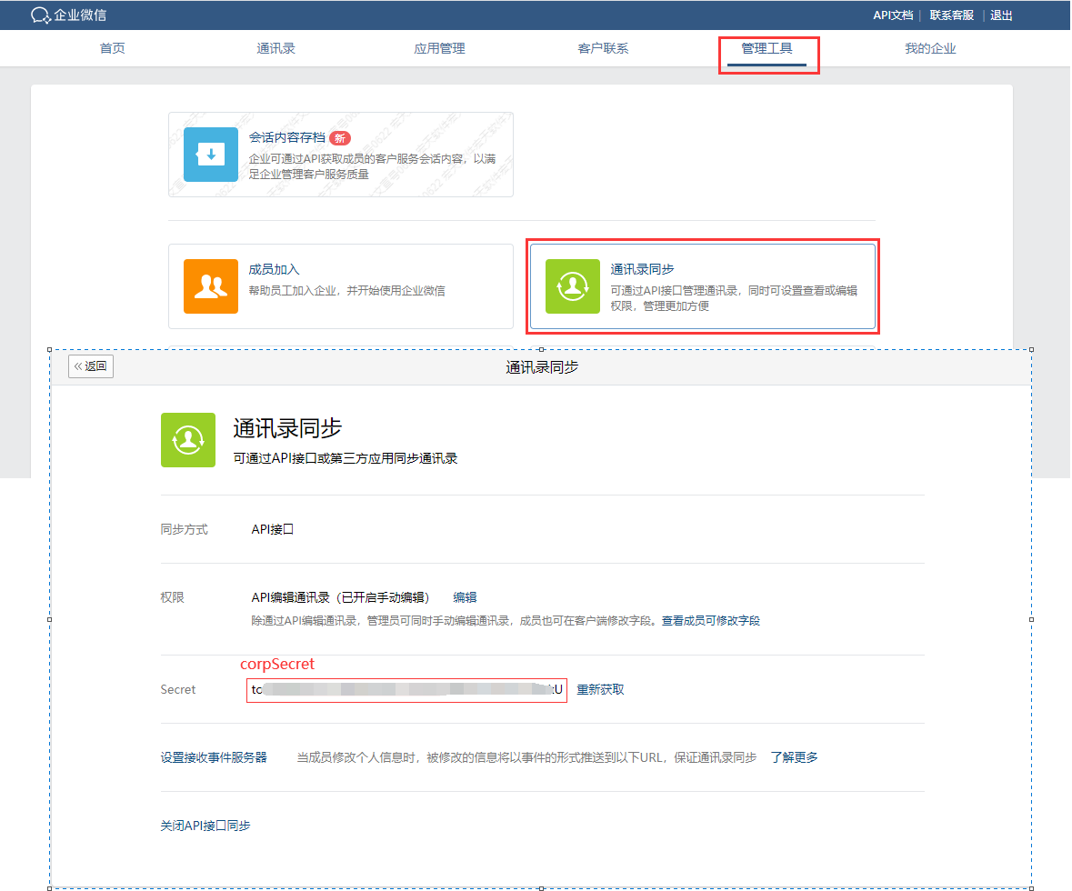1072x891 pixels.
Task: Click the blue 会话内容存档 archive icon
Action: click(211, 155)
